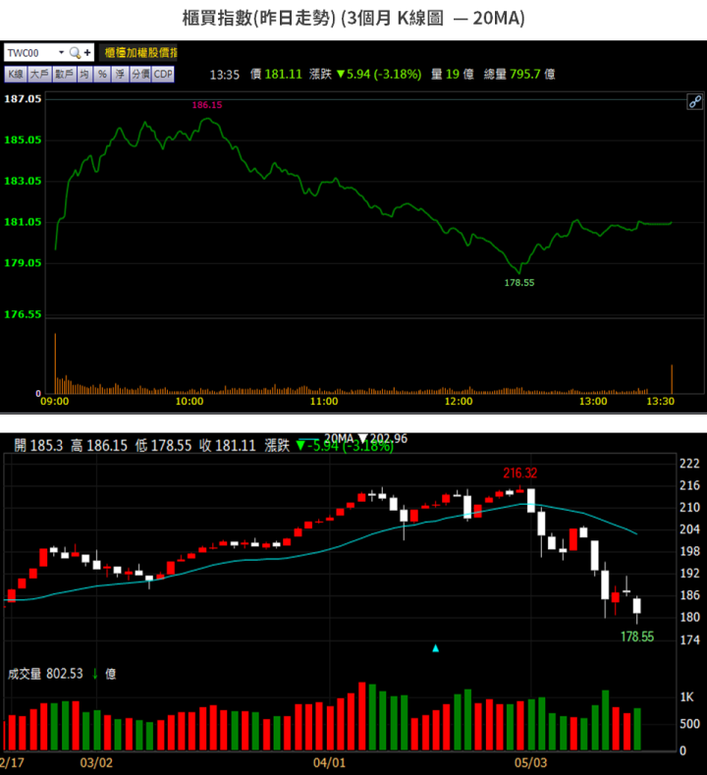Image resolution: width=707 pixels, height=775 pixels.
Task: Click the 05/03 date axis label
Action: pos(530,762)
